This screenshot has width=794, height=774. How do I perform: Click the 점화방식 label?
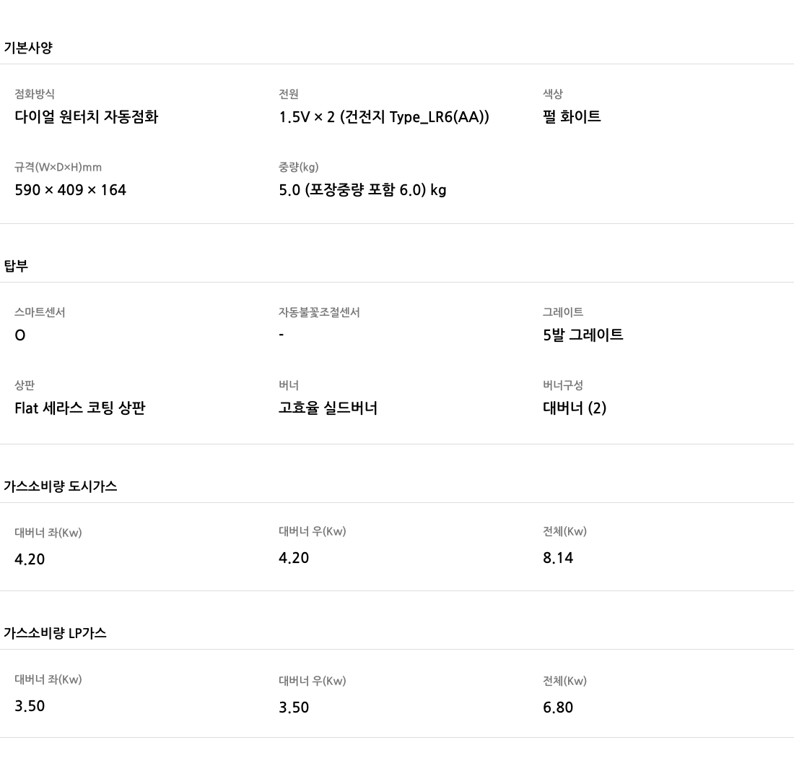point(35,94)
